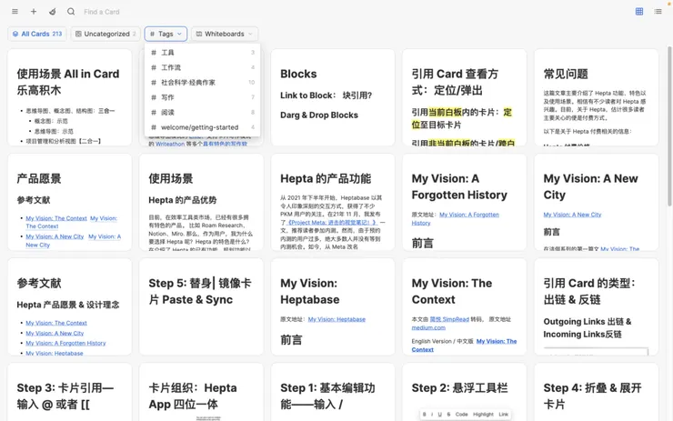Screen dimensions: 673x421
Task: Open card 引用 Card 的类型：出链 & 反链
Action: click(x=597, y=306)
